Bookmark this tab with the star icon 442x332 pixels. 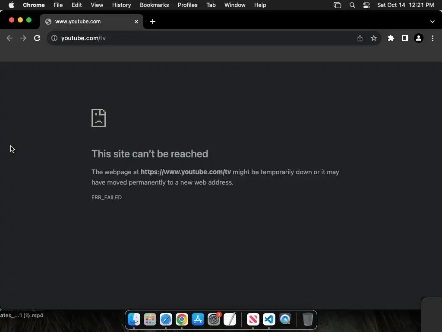(373, 38)
